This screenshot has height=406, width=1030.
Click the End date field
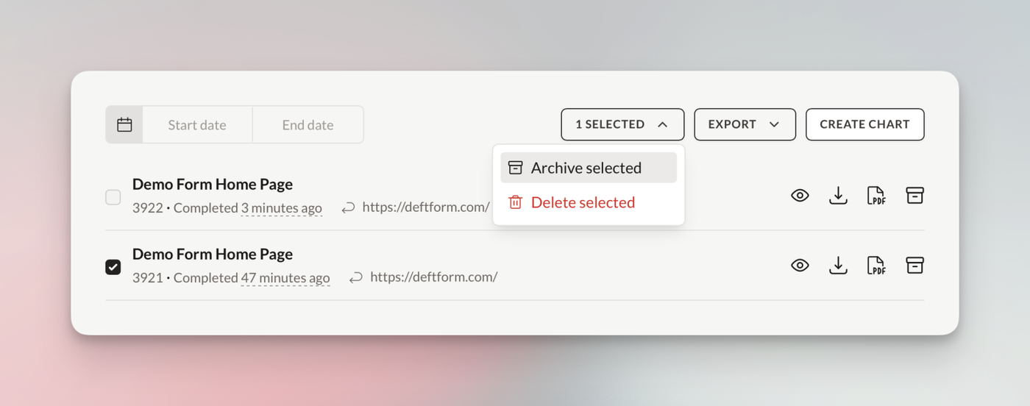click(x=308, y=125)
